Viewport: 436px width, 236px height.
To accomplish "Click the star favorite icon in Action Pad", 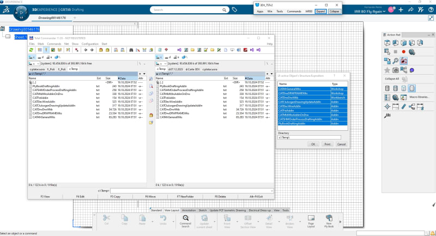I will [x=387, y=70].
